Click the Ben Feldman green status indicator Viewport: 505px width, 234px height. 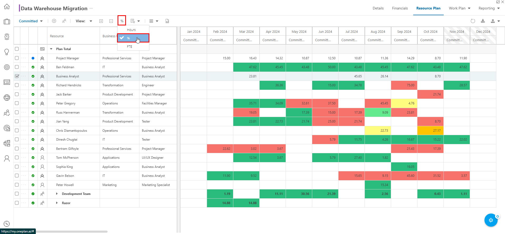click(33, 67)
